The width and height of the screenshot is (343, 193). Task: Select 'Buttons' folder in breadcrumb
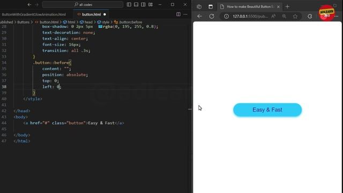click(x=23, y=22)
